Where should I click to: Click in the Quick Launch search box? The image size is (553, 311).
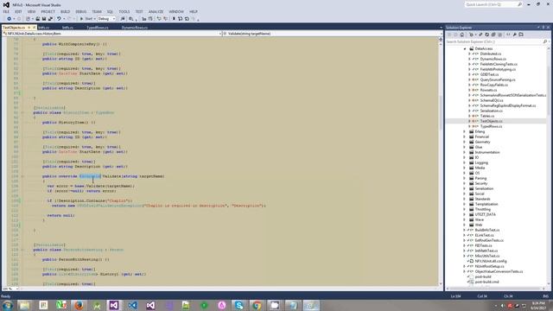tap(491, 4)
